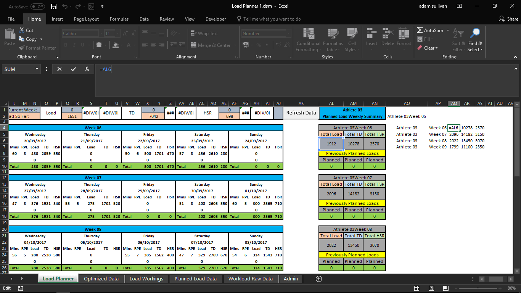Select Normal view in status bar
This screenshot has width=521, height=293.
[x=417, y=288]
